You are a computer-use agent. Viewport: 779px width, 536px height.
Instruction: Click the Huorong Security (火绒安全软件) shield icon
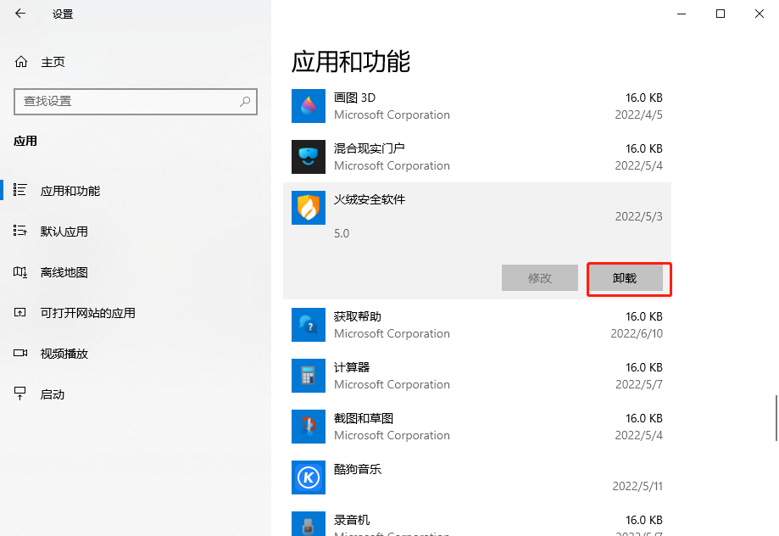tap(309, 208)
